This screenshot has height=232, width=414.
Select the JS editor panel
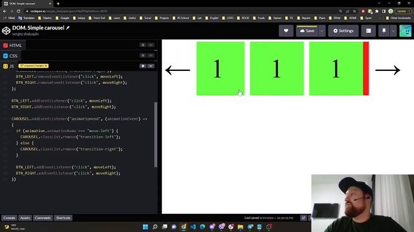coord(8,66)
